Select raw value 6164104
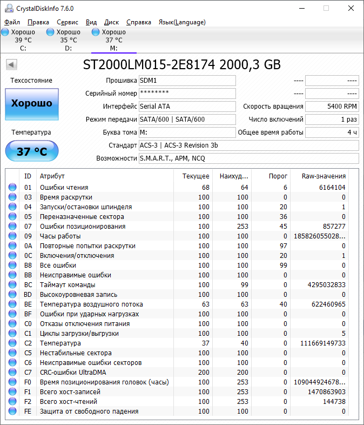Viewport: 364px width, 425px height. click(x=332, y=187)
